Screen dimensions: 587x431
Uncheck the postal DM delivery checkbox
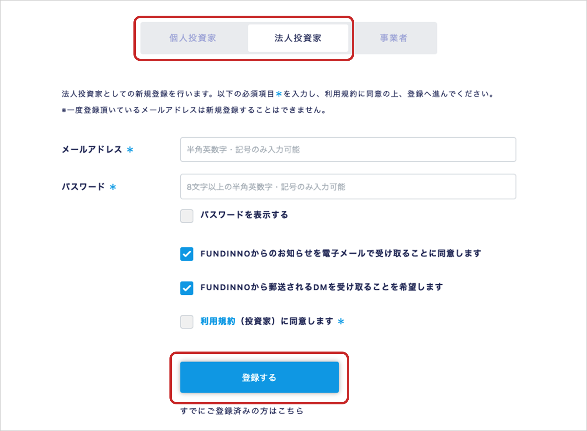[x=187, y=288]
